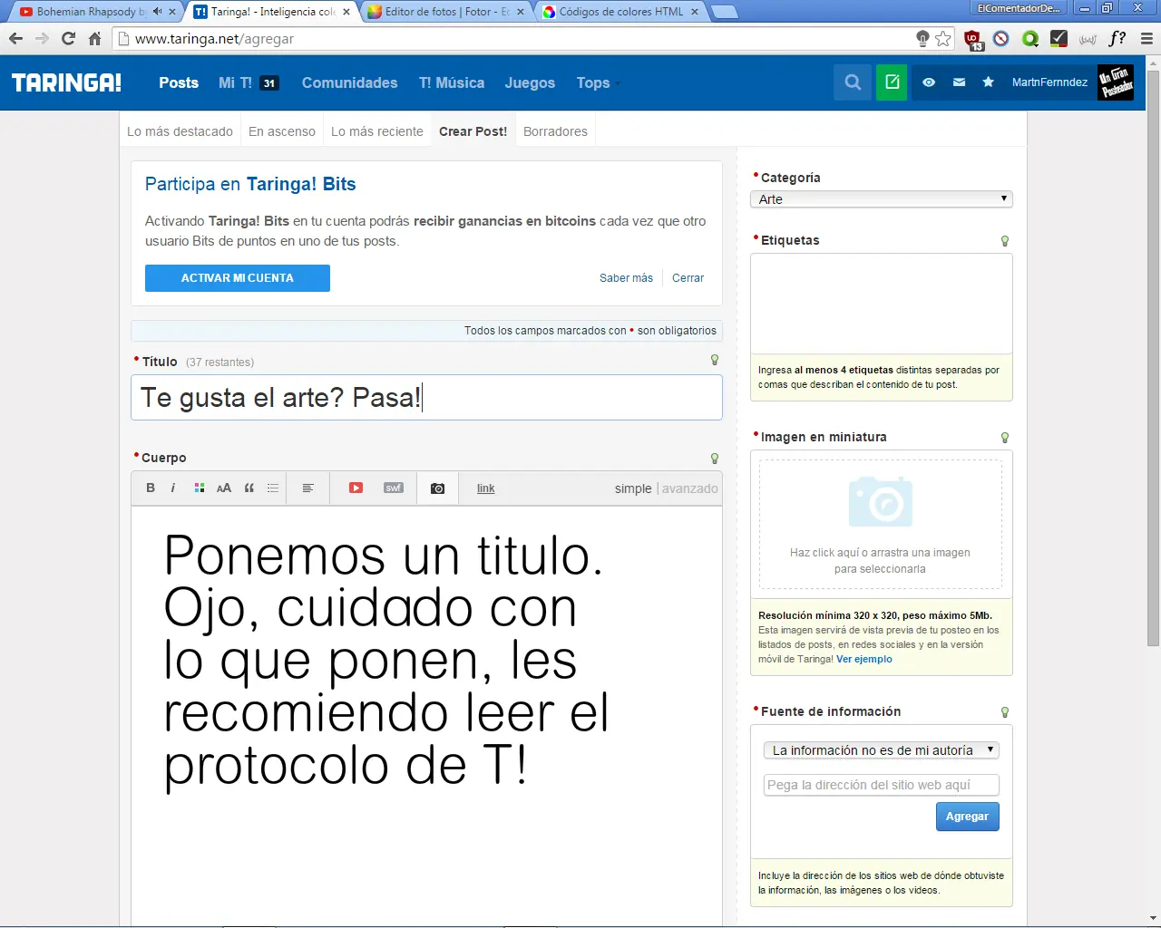Image resolution: width=1161 pixels, height=928 pixels.
Task: Select the Crear Post! tab
Action: tap(473, 131)
